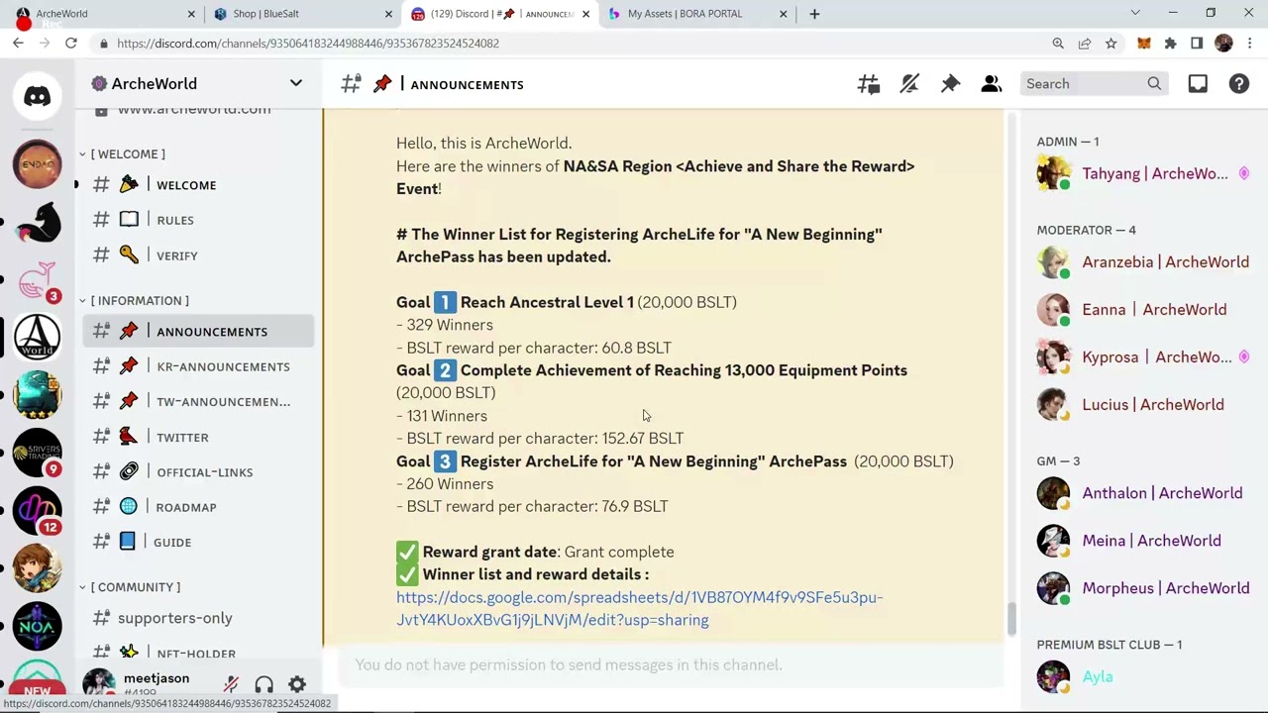This screenshot has height=713, width=1268.
Task: Show pinned messages pin icon
Action: click(x=950, y=84)
